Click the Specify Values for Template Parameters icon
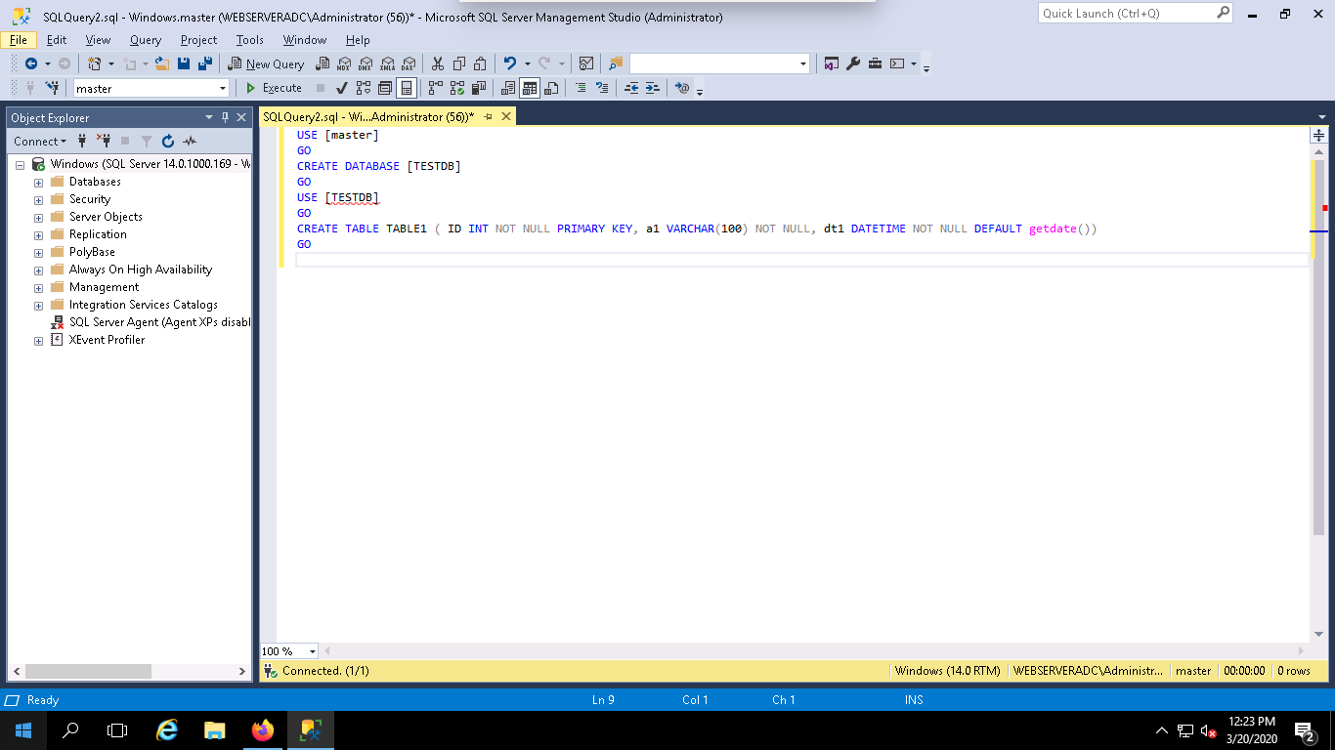1335x750 pixels. pos(682,88)
